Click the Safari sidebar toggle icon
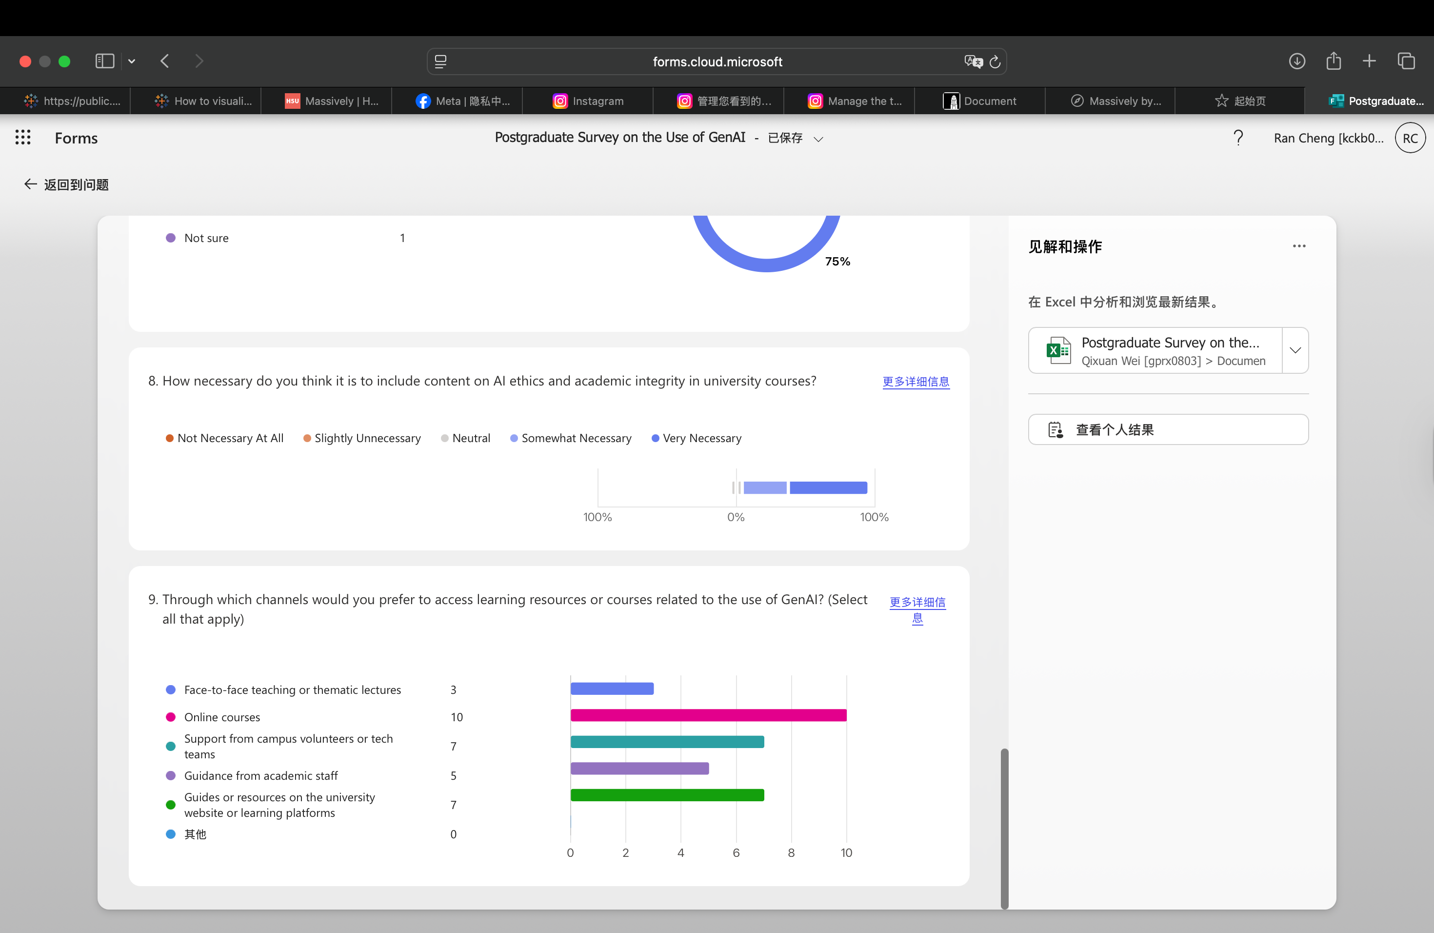Screen dimensions: 1434x933 point(105,61)
